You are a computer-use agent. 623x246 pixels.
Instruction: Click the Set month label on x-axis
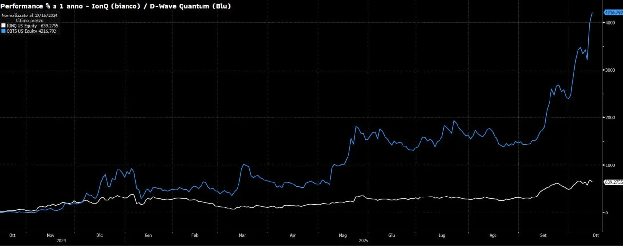tap(543, 235)
